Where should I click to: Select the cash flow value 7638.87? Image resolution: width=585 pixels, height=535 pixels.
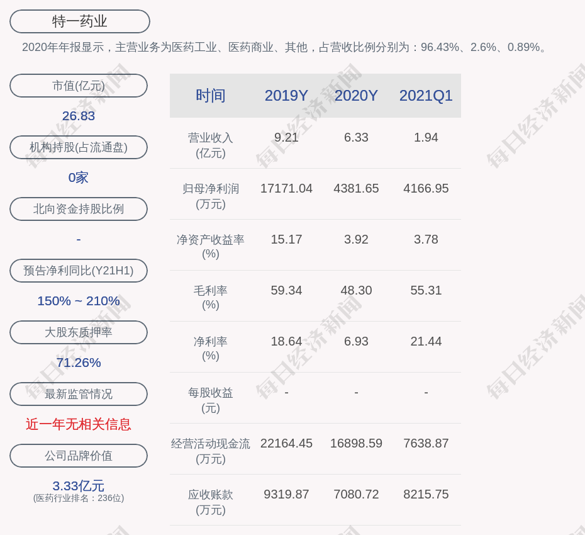click(426, 444)
